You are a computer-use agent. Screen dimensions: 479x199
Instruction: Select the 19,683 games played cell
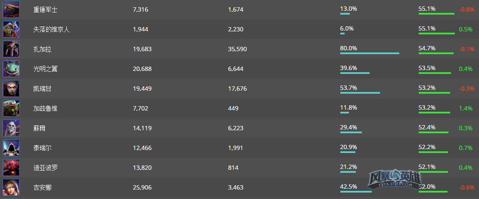[x=142, y=49]
